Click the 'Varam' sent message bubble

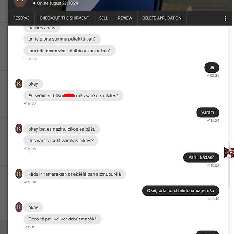207,112
